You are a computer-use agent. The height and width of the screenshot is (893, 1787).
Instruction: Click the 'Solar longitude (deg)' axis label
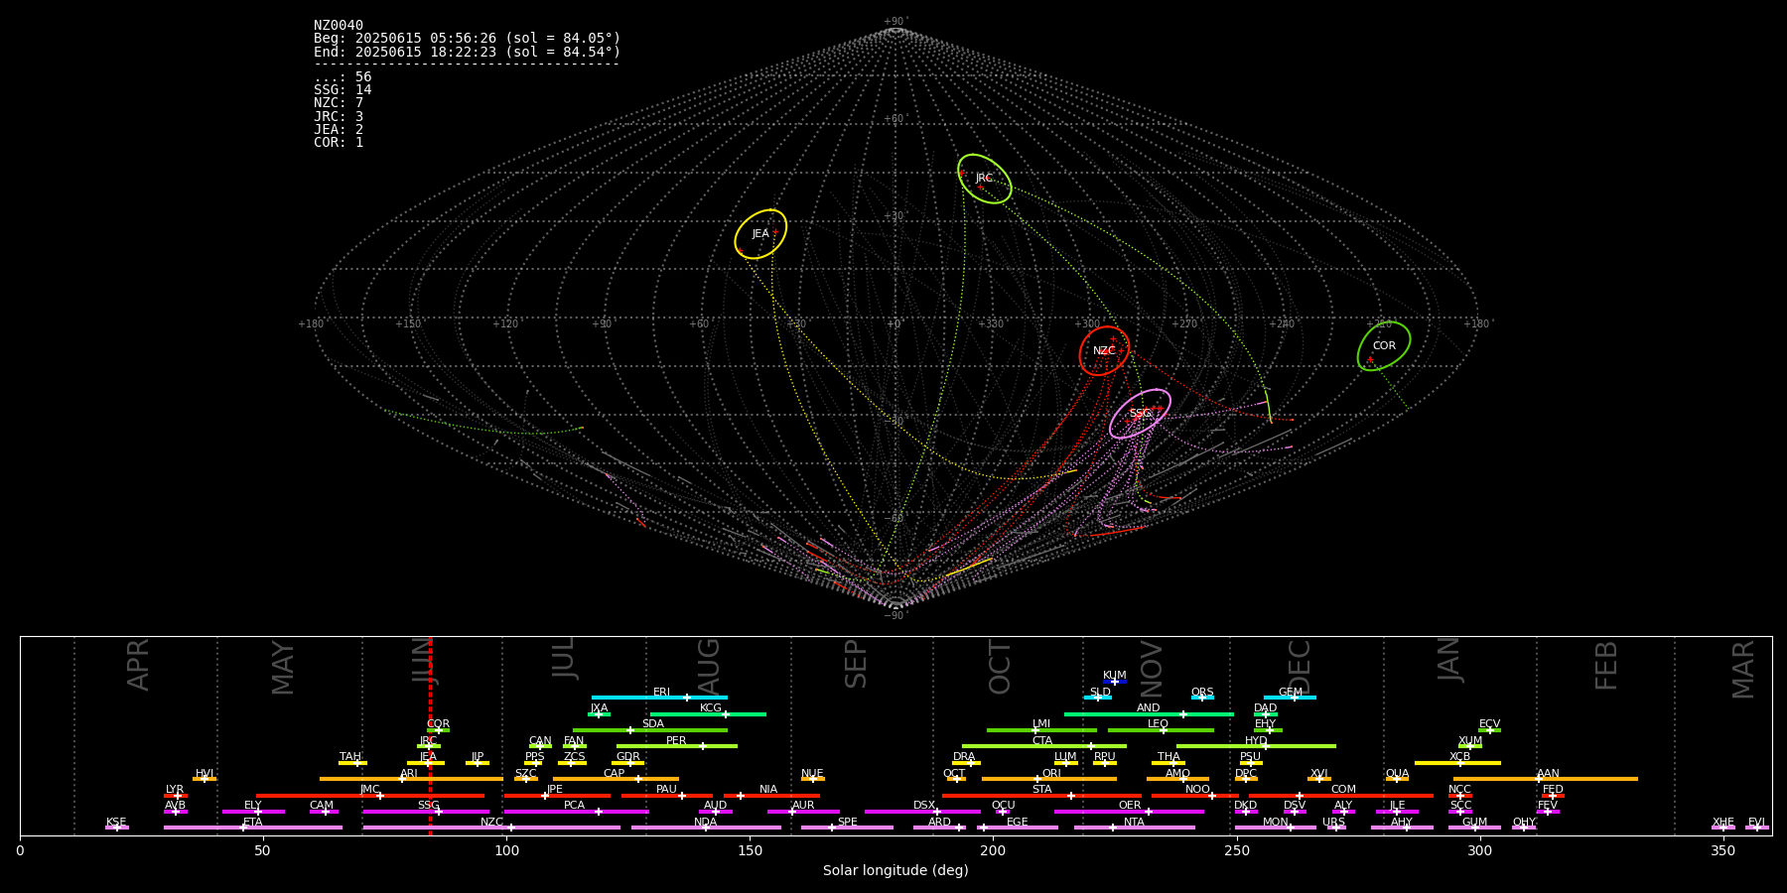coord(895,870)
